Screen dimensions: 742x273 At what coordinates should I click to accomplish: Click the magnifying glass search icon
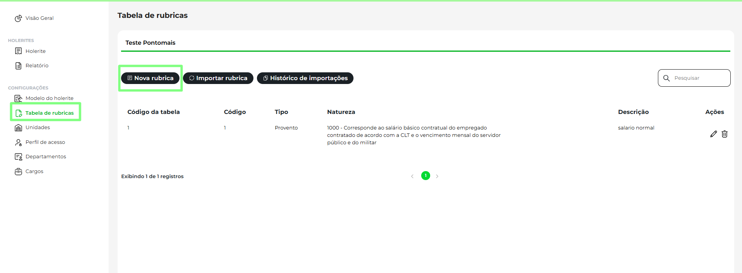tap(666, 78)
